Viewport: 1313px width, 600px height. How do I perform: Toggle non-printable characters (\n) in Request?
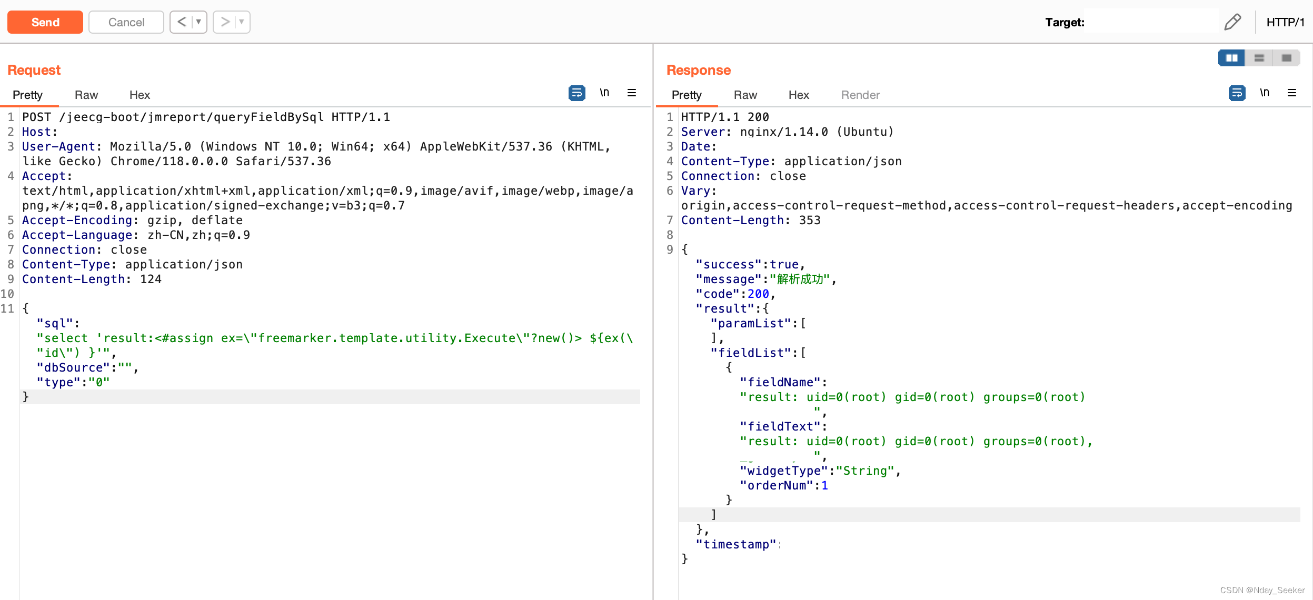pyautogui.click(x=605, y=93)
